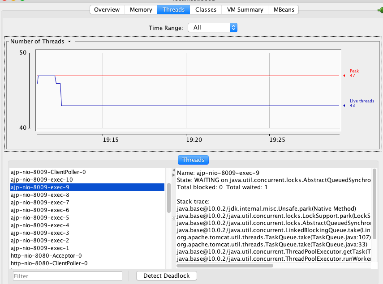Select thread ajp-nio-8009-ClientPoller-0

pos(48,172)
